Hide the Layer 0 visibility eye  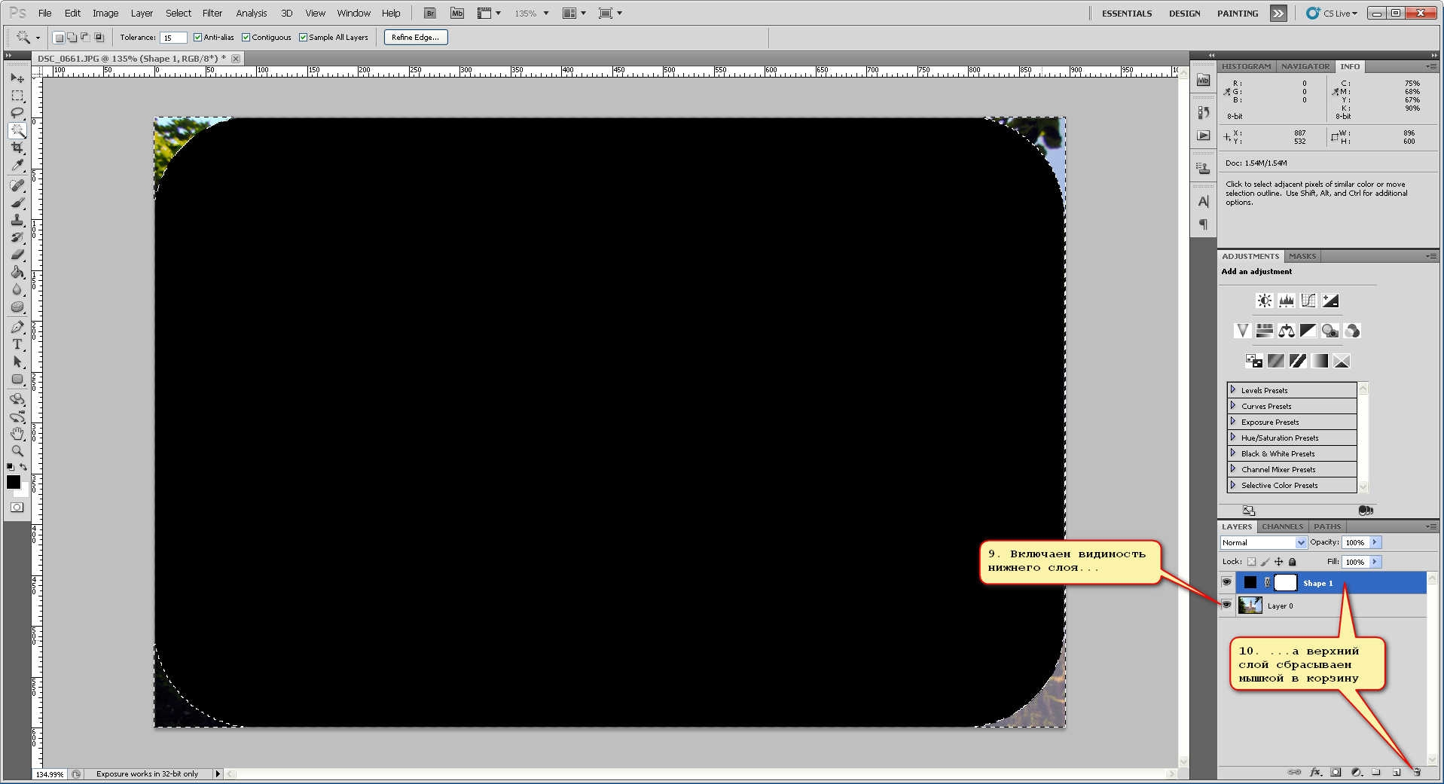pyautogui.click(x=1226, y=605)
